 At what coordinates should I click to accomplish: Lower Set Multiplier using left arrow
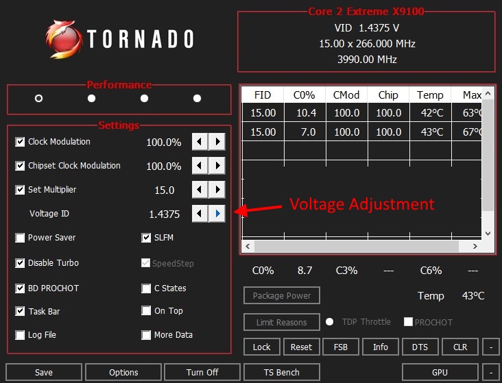pyautogui.click(x=200, y=189)
